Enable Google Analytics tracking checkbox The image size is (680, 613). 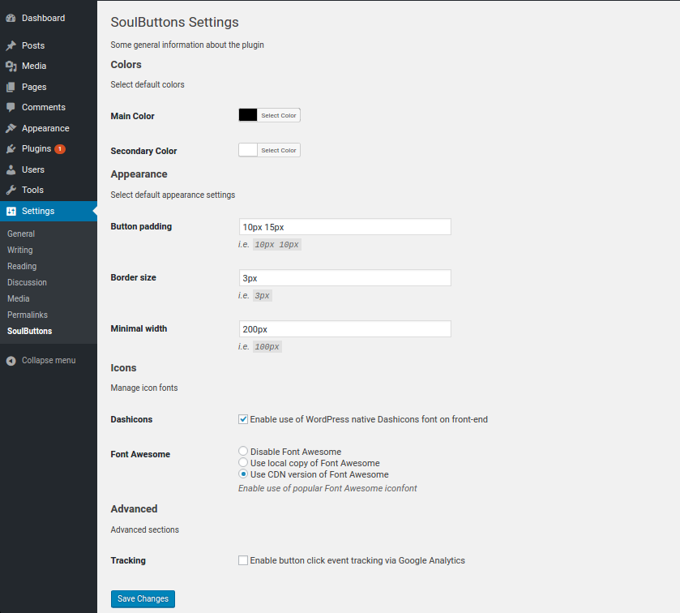pos(243,560)
